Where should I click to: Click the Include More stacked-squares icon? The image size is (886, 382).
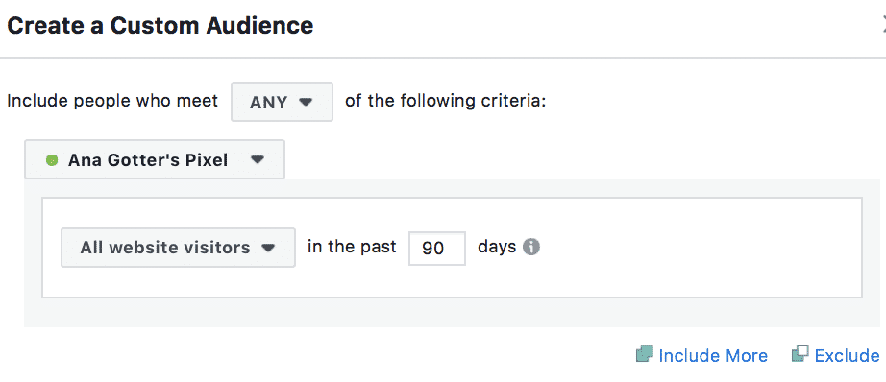tap(644, 354)
